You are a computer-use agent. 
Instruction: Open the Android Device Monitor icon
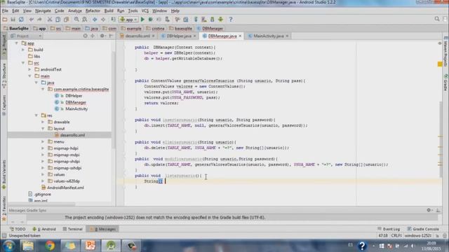(220, 20)
